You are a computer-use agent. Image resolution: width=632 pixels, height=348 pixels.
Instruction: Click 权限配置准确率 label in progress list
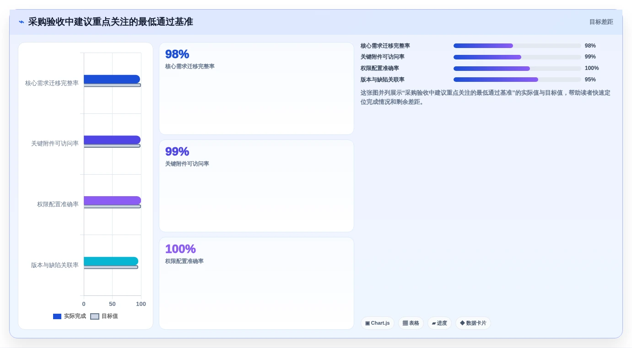380,69
